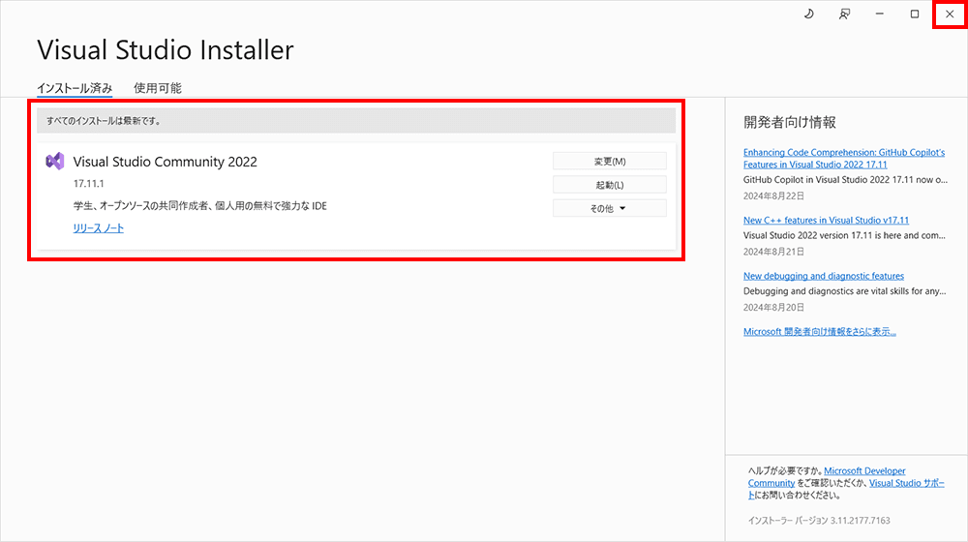The image size is (968, 542).
Task: Minimize the Visual Studio Installer window
Action: (x=879, y=14)
